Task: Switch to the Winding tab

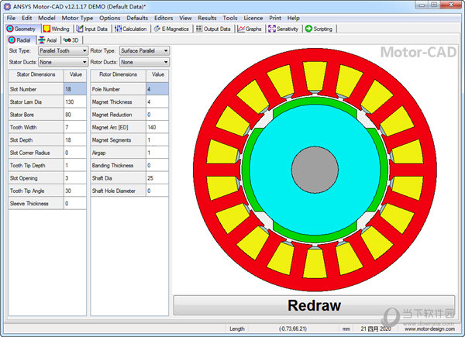Action: click(57, 29)
